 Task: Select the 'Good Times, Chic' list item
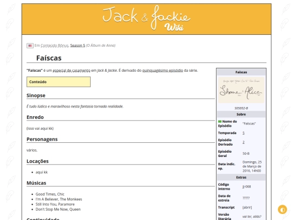(x=50, y=194)
